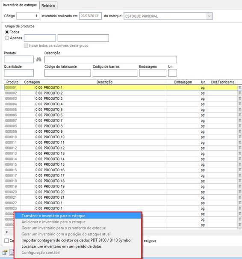Click the Código de barras field
The height and width of the screenshot is (259, 242).
pyautogui.click(x=115, y=73)
